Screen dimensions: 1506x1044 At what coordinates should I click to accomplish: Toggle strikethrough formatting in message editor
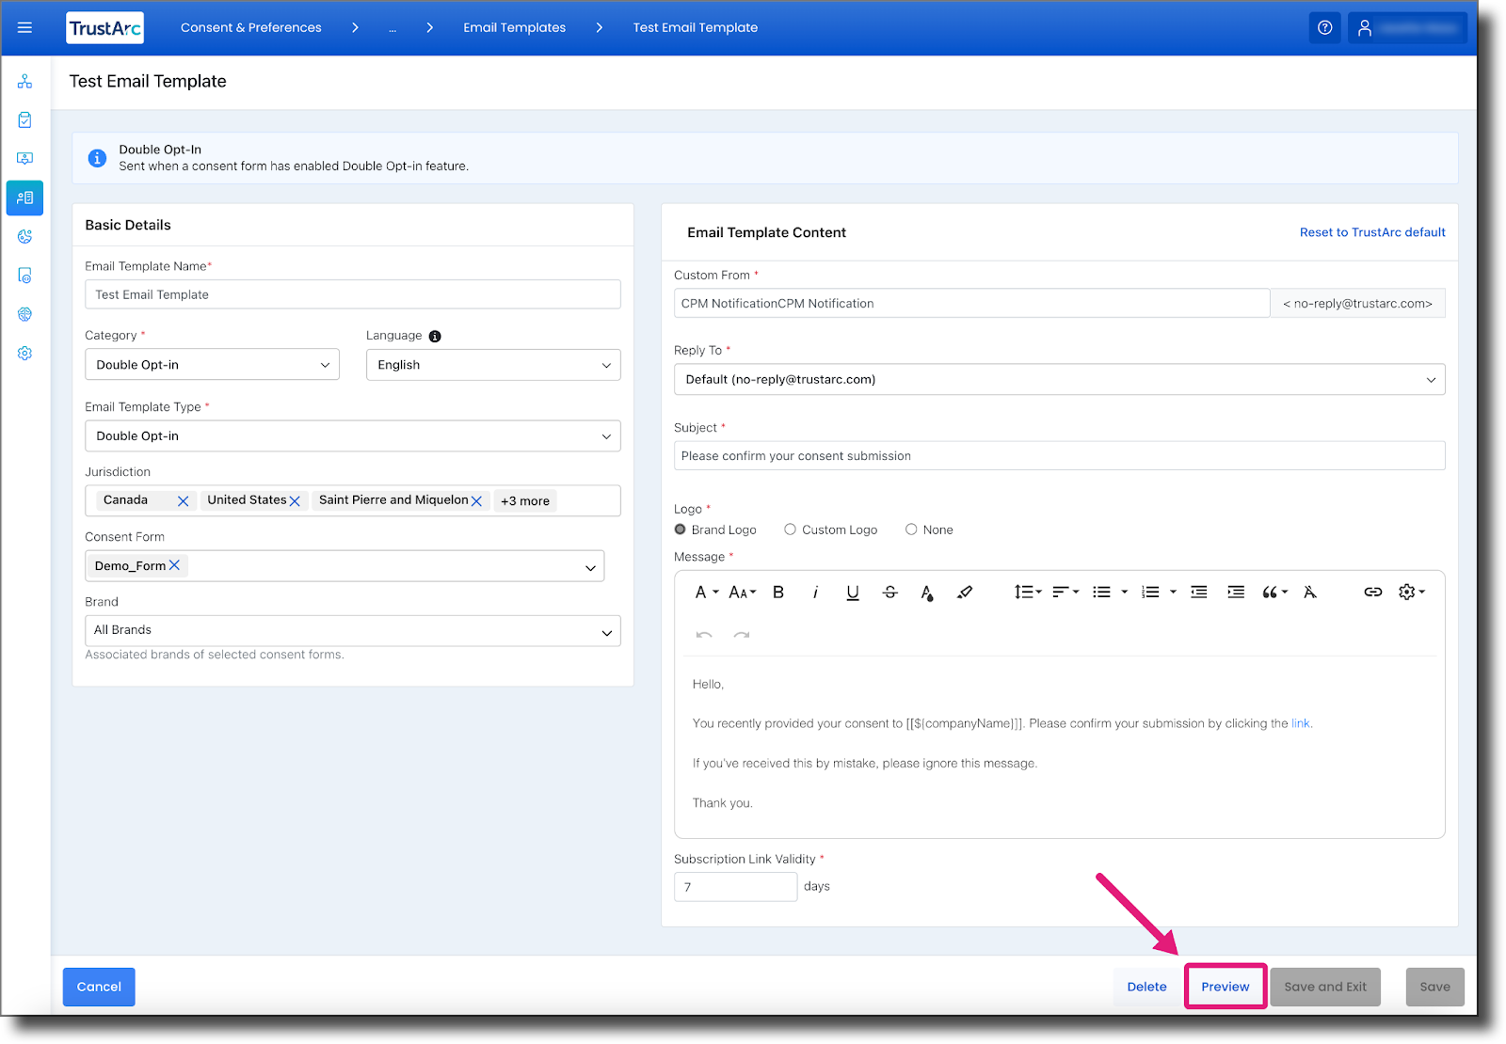889,593
